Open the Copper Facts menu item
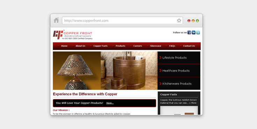The width and height of the screenshot is (257, 129). tap(100, 46)
